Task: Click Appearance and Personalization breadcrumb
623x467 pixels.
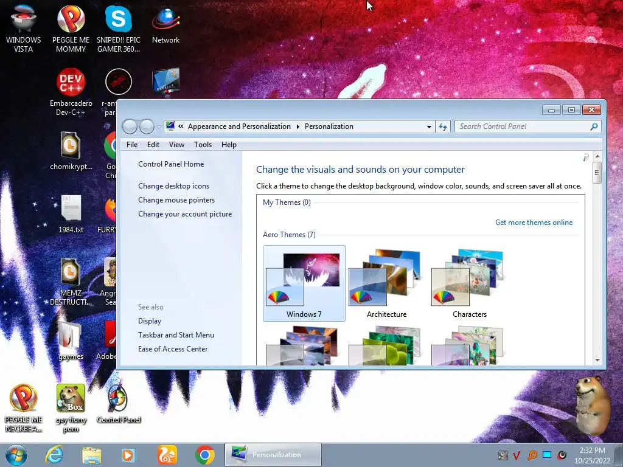Action: tap(239, 126)
